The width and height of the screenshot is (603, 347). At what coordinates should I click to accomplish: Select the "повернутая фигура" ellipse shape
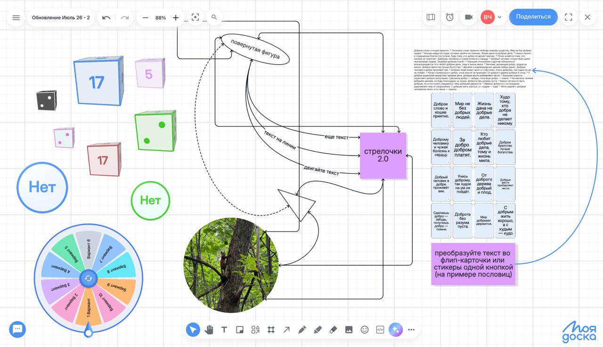point(254,50)
